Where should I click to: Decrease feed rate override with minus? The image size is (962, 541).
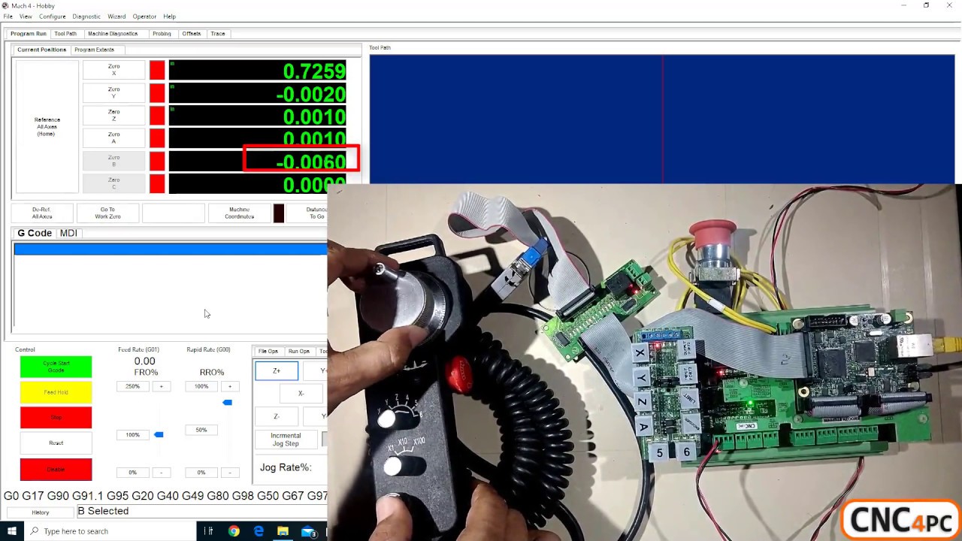pos(161,472)
